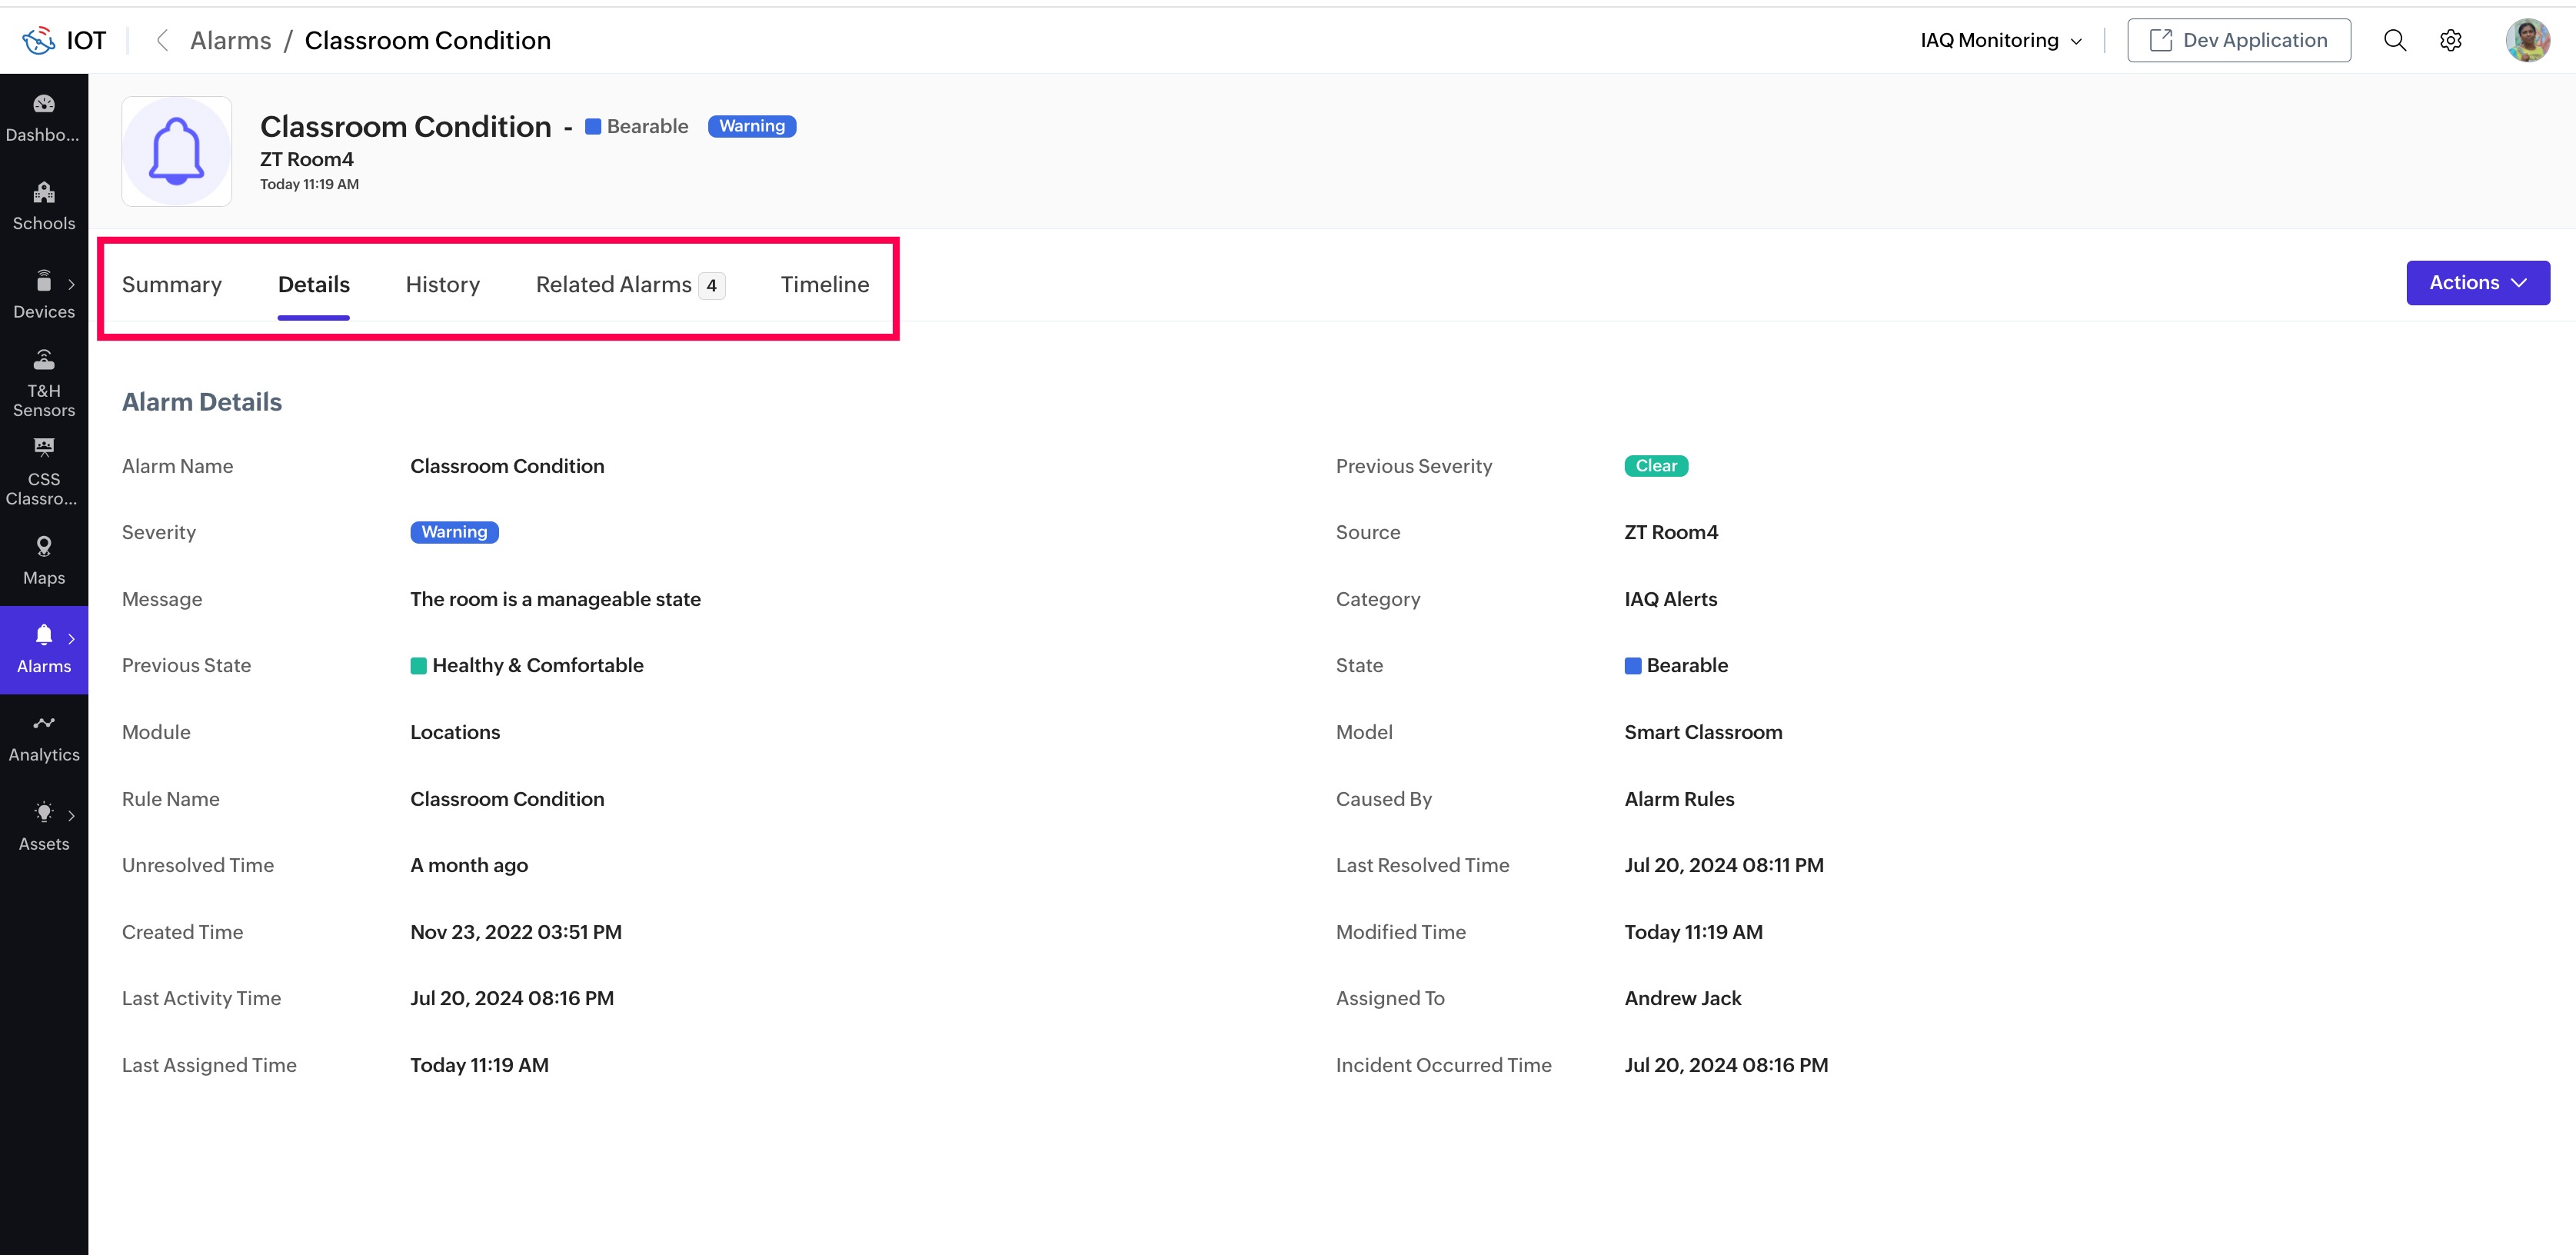Image resolution: width=2576 pixels, height=1255 pixels.
Task: Open the Analytics sidebar section
Action: (x=43, y=738)
